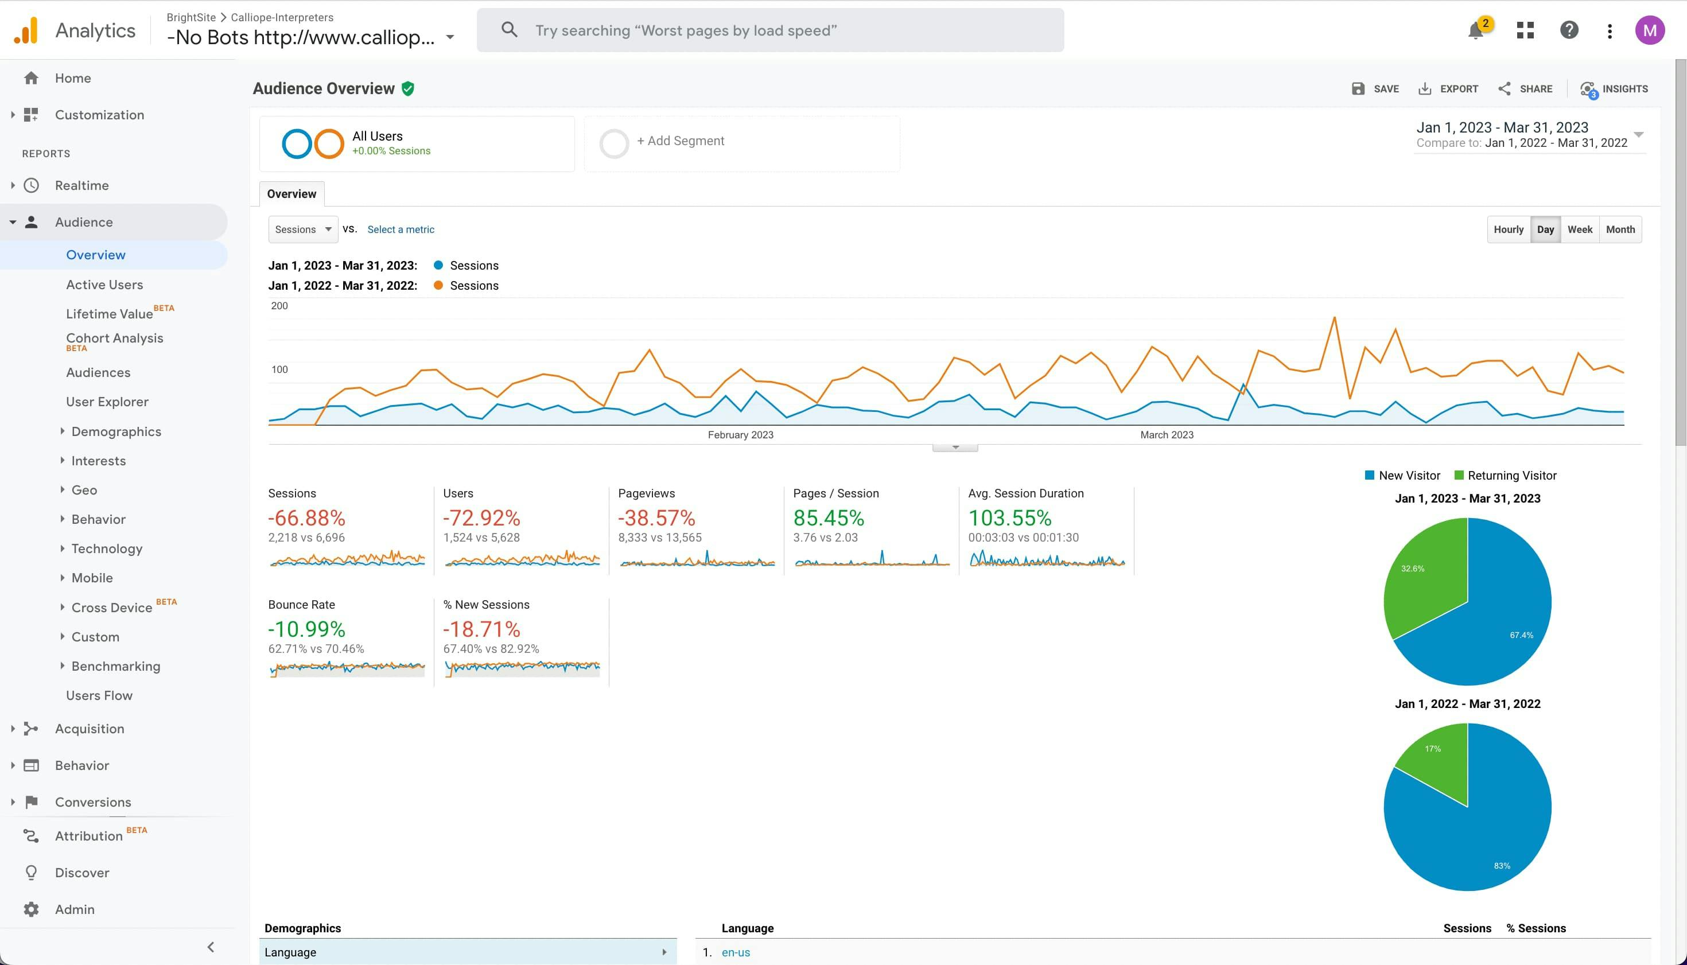Open Active Users in Audience menu
1687x965 pixels.
[x=105, y=285]
